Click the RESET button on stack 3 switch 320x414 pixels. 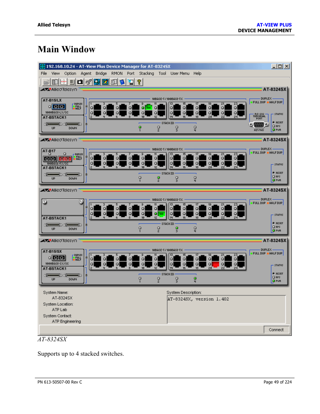(x=274, y=223)
